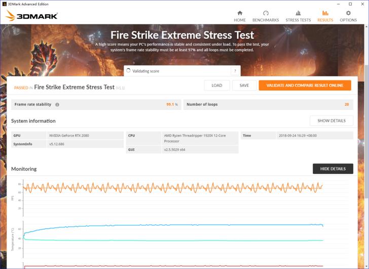Click the window vertical scrollbar
Viewport: 369px width, 269px height.
(x=366, y=131)
